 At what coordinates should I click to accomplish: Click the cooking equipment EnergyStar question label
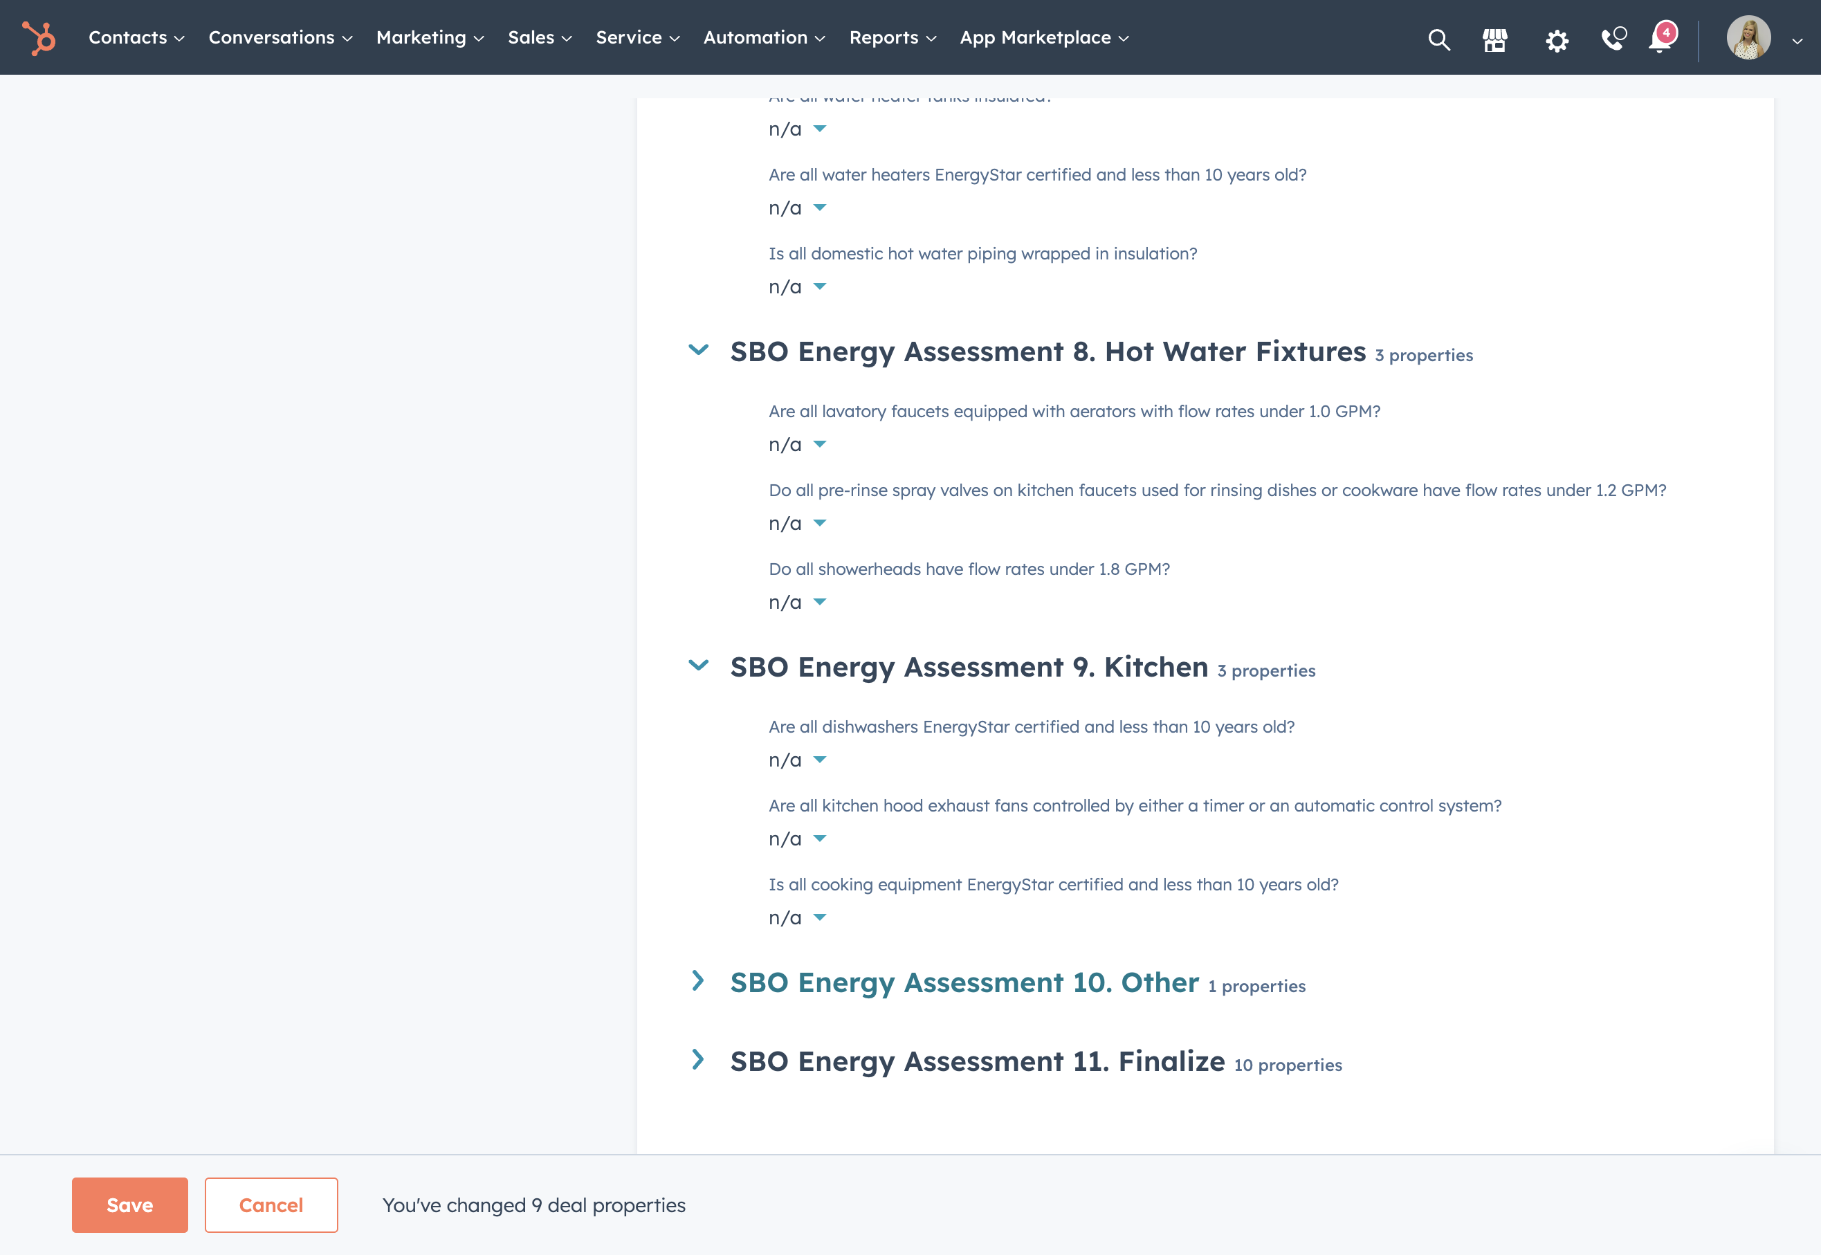(1054, 885)
